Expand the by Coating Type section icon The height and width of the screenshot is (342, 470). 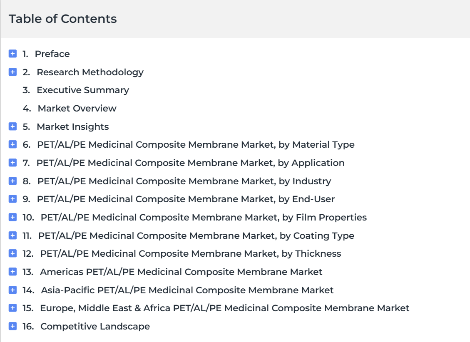(12, 235)
